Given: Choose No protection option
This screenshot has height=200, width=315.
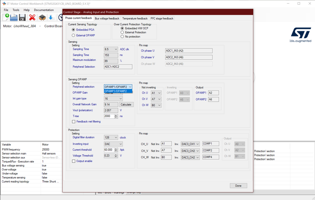Looking at the screenshot, I should click(122, 36).
